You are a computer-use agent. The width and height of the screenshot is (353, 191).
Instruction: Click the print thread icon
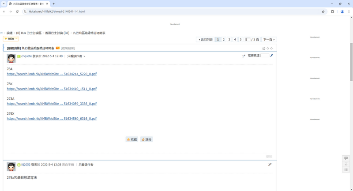pyautogui.click(x=264, y=48)
